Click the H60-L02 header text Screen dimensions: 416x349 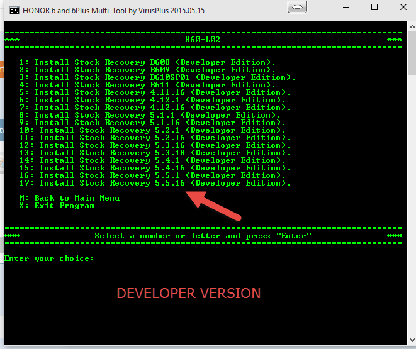[203, 40]
